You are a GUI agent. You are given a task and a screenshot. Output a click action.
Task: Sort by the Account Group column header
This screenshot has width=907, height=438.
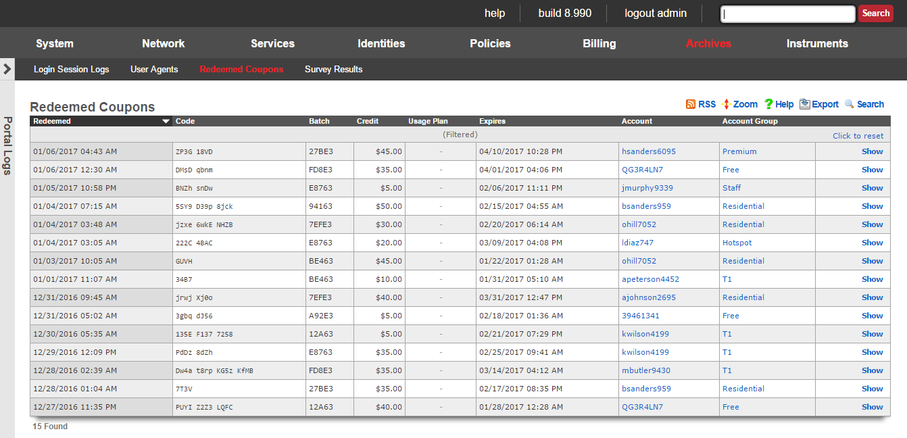[x=750, y=122]
